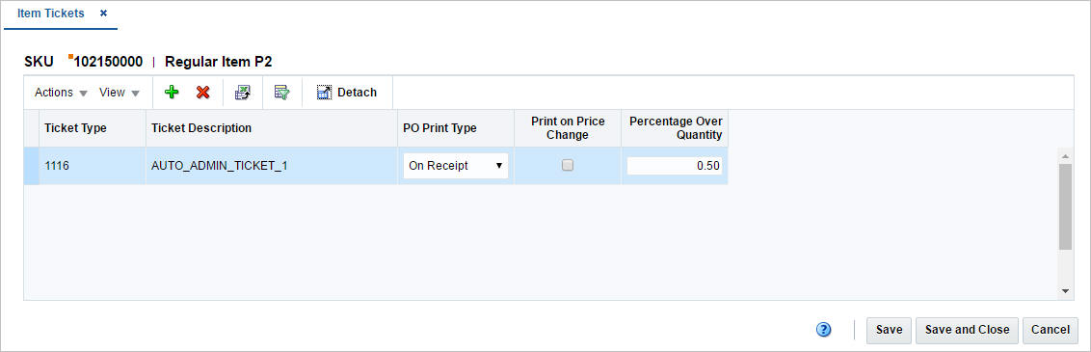Click the scrollbar up arrow
The image size is (1091, 352).
pyautogui.click(x=1065, y=155)
